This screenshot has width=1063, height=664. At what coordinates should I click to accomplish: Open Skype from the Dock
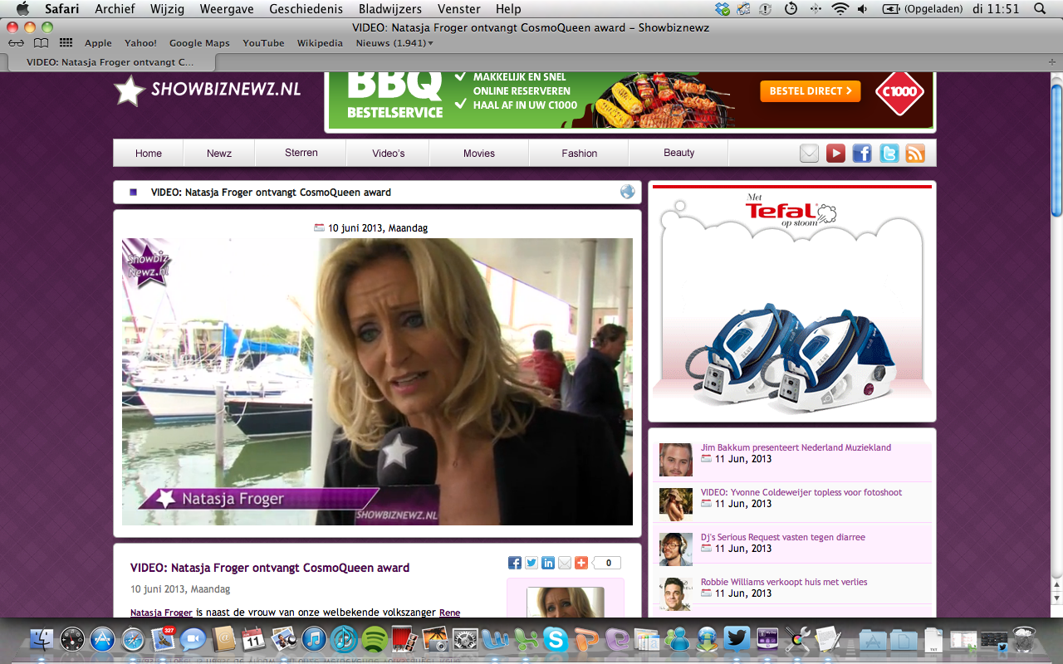click(555, 639)
